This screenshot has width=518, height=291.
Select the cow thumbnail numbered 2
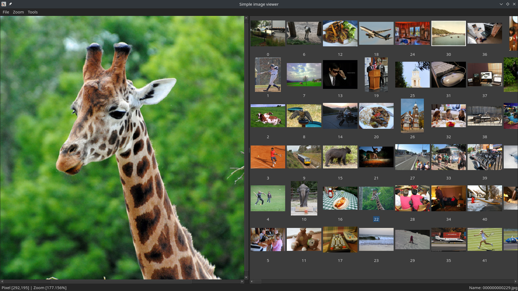[x=268, y=116]
